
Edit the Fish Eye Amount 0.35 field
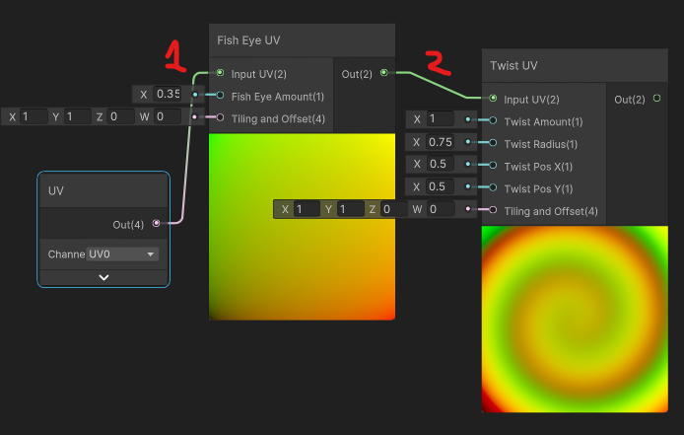[168, 95]
